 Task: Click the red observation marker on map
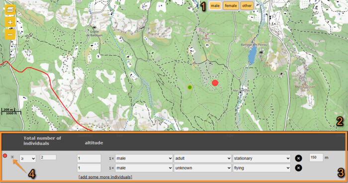[x=215, y=83]
